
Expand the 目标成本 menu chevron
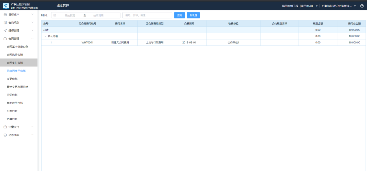click(x=32, y=14)
